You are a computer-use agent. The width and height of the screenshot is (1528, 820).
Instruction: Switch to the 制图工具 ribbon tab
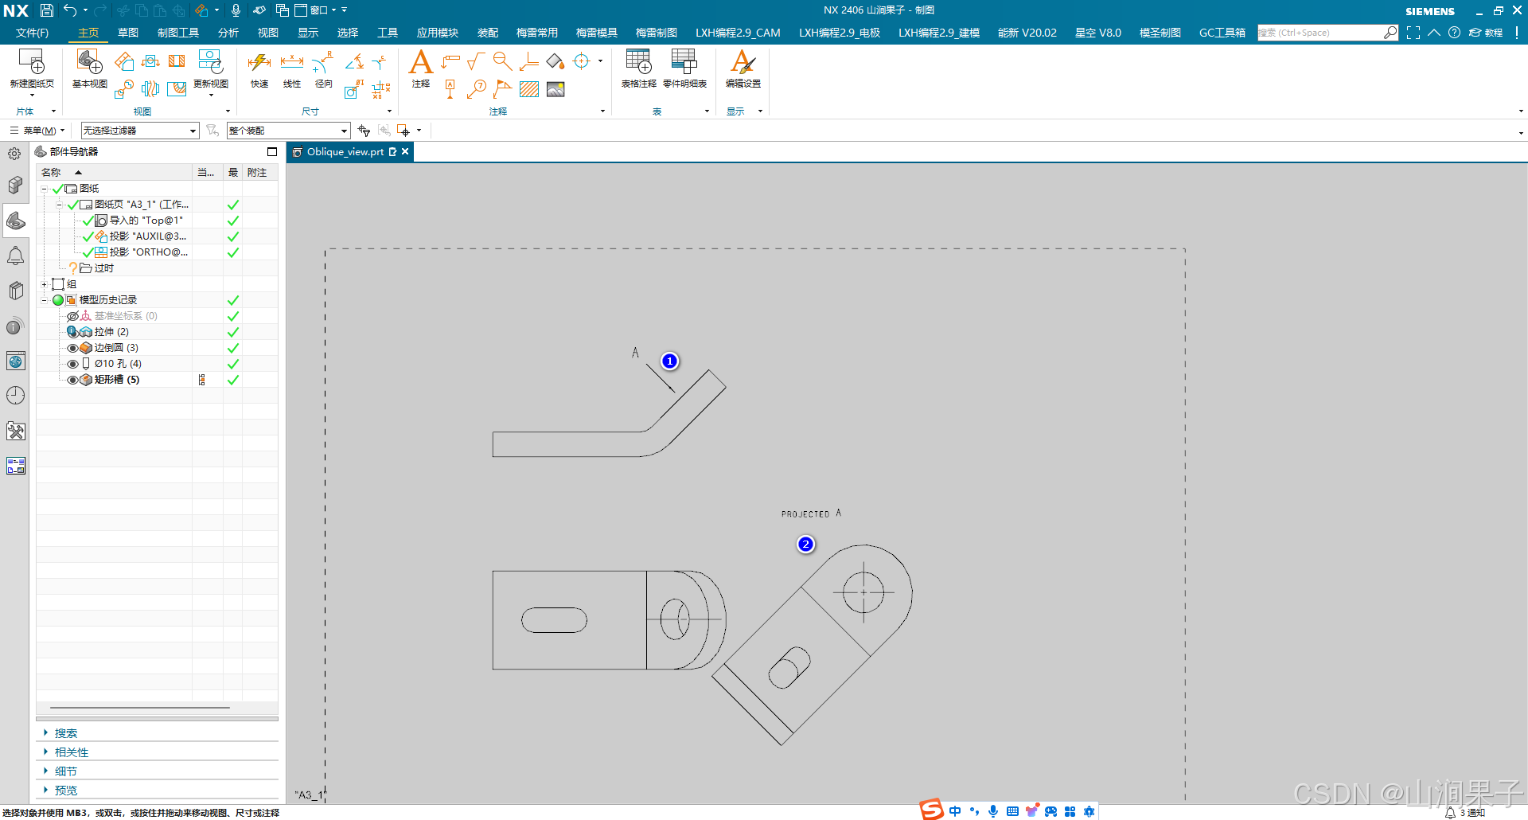tap(178, 33)
